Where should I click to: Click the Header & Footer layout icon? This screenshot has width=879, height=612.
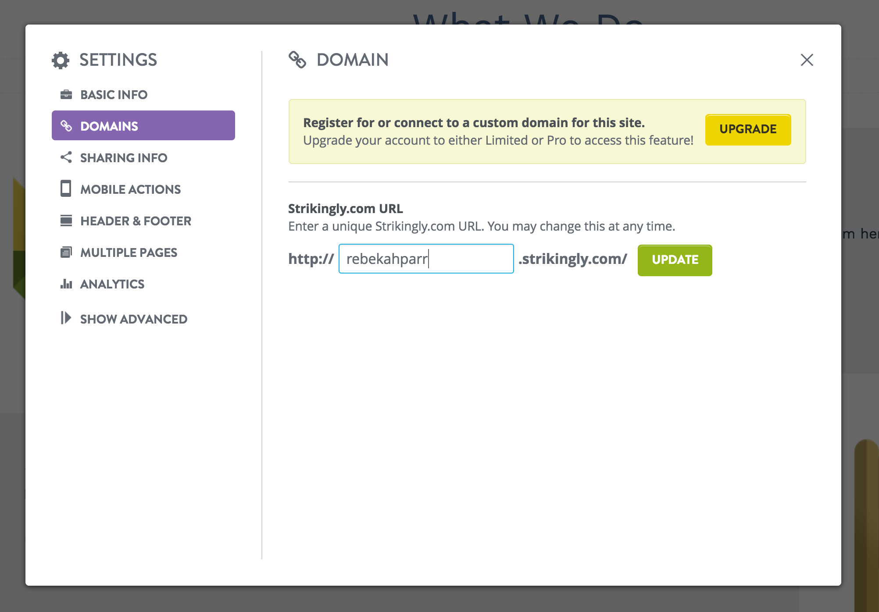coord(66,221)
